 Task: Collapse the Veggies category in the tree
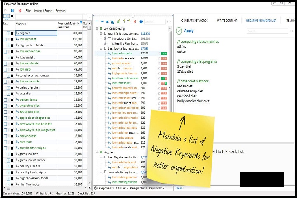tap(97, 152)
